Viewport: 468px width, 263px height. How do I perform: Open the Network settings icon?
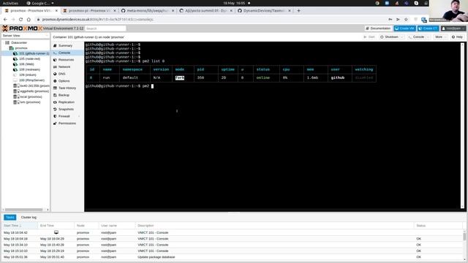tap(55, 66)
